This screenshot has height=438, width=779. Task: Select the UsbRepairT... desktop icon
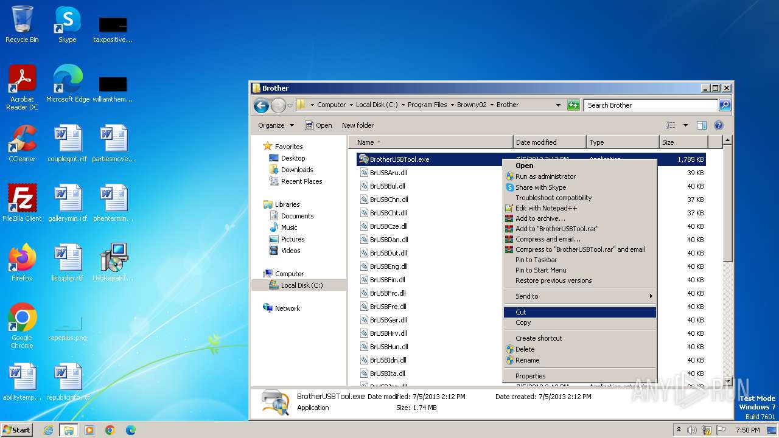pos(113,263)
